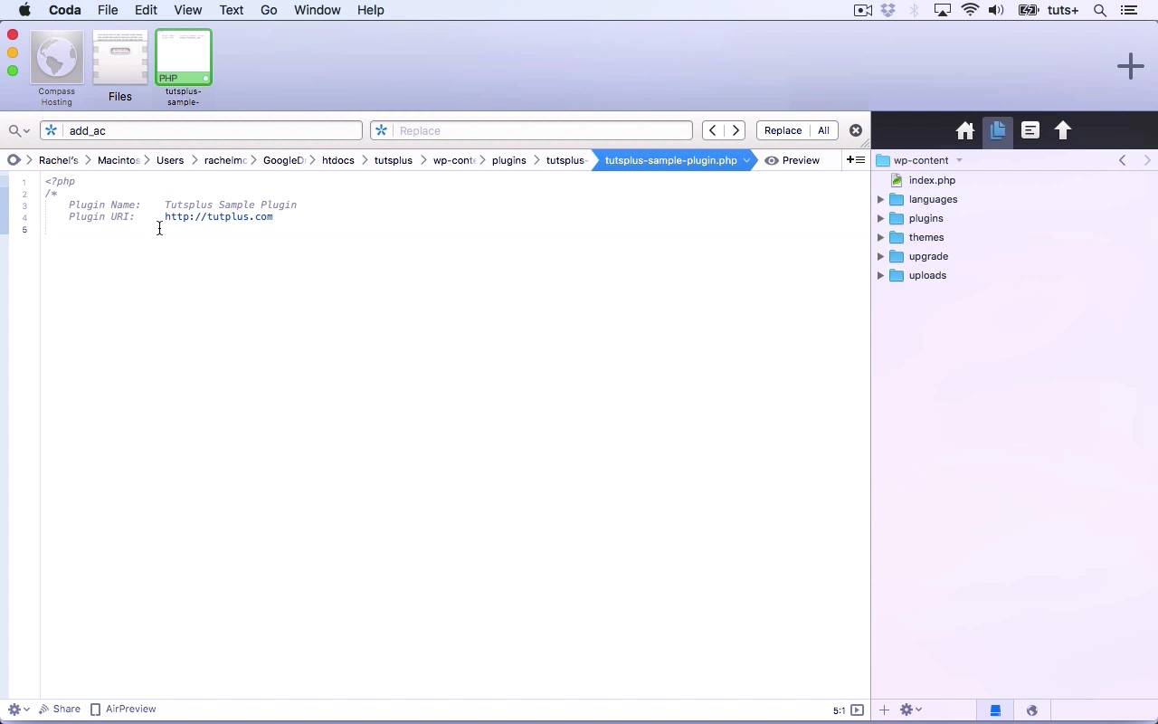Select the tutsplus-sample PHP document tab
The height and width of the screenshot is (724, 1158).
click(184, 68)
